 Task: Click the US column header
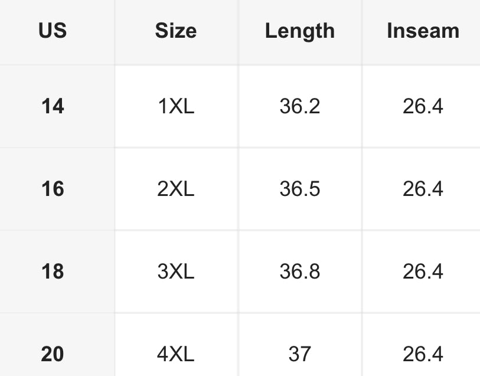(53, 31)
